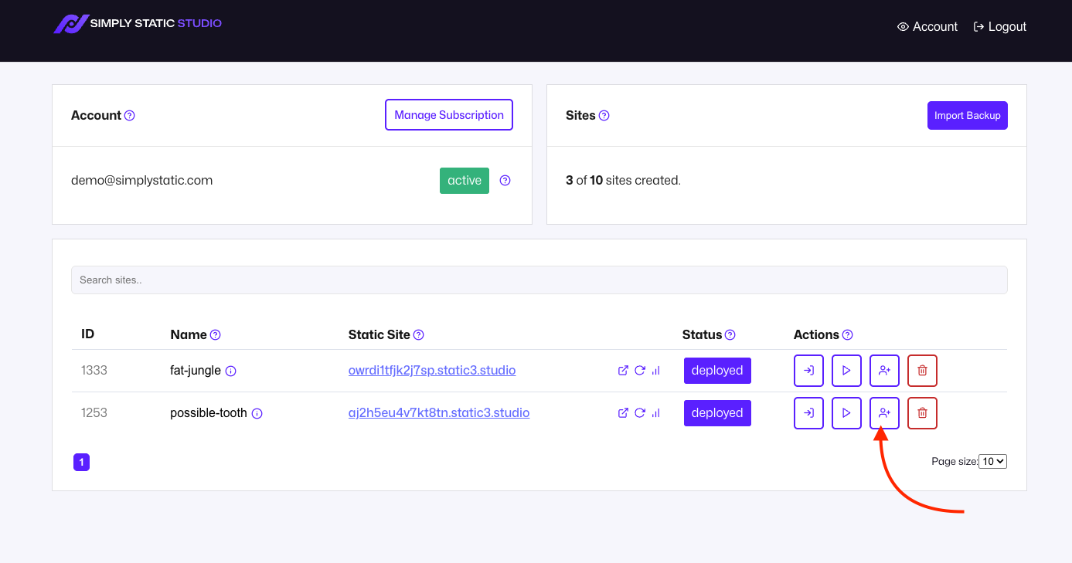Click the Manage Subscription button

point(449,115)
